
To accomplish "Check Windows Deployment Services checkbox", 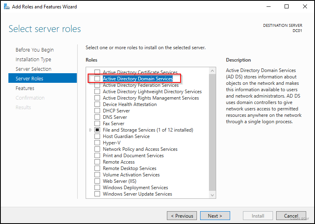I will click(x=97, y=188).
